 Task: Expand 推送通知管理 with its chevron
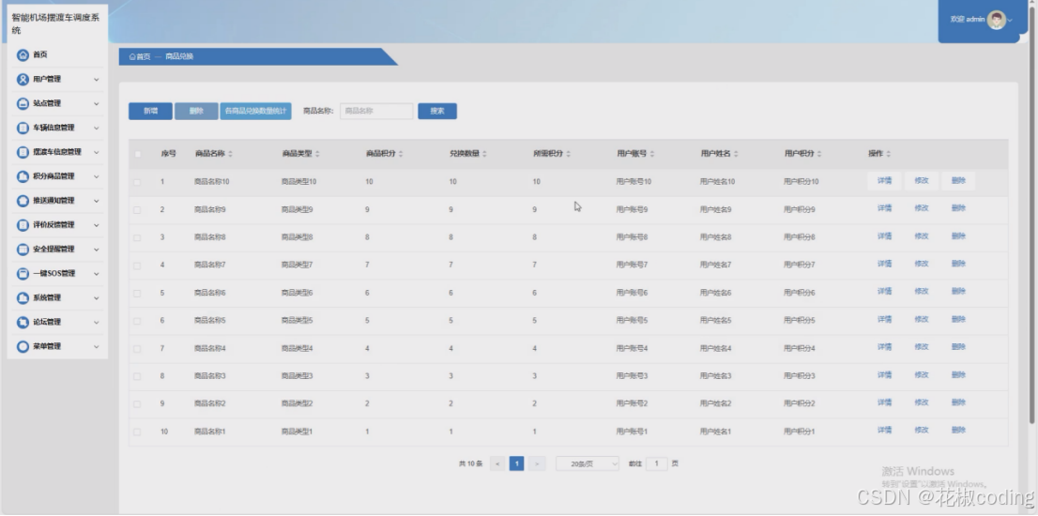click(97, 201)
